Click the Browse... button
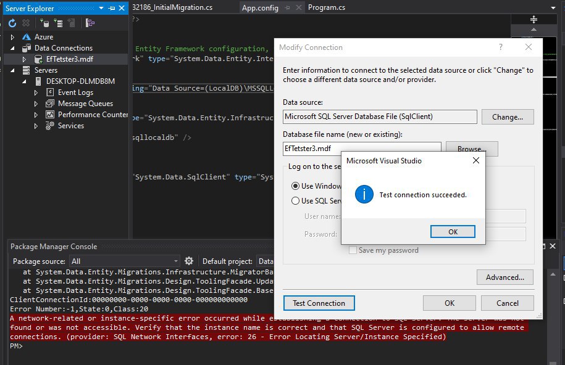 pos(472,149)
